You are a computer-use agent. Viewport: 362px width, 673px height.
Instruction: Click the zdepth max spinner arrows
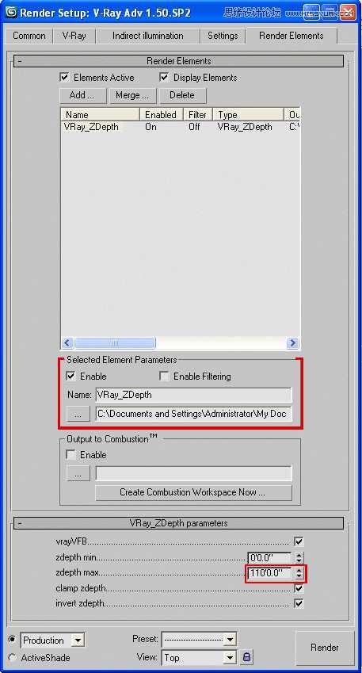[x=299, y=573]
